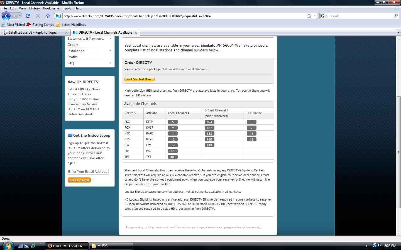Click the envelope icon by Get the Inside Scoop
401x250 pixels.
point(70,135)
